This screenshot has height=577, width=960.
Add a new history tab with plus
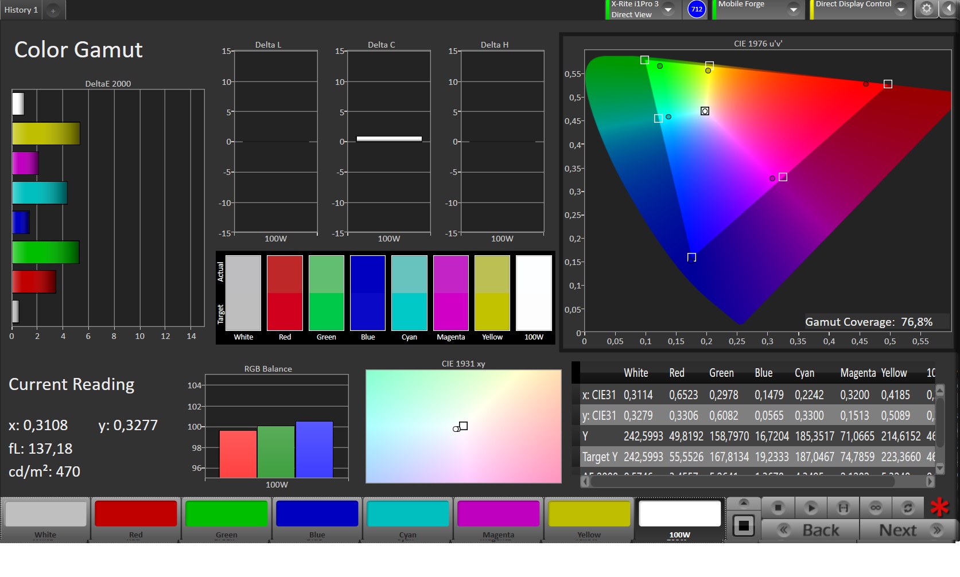[x=53, y=10]
